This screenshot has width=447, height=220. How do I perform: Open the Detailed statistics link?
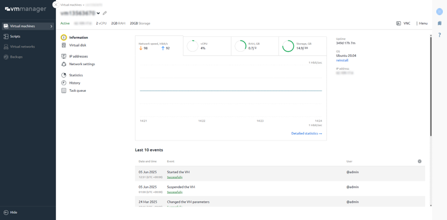click(x=306, y=134)
